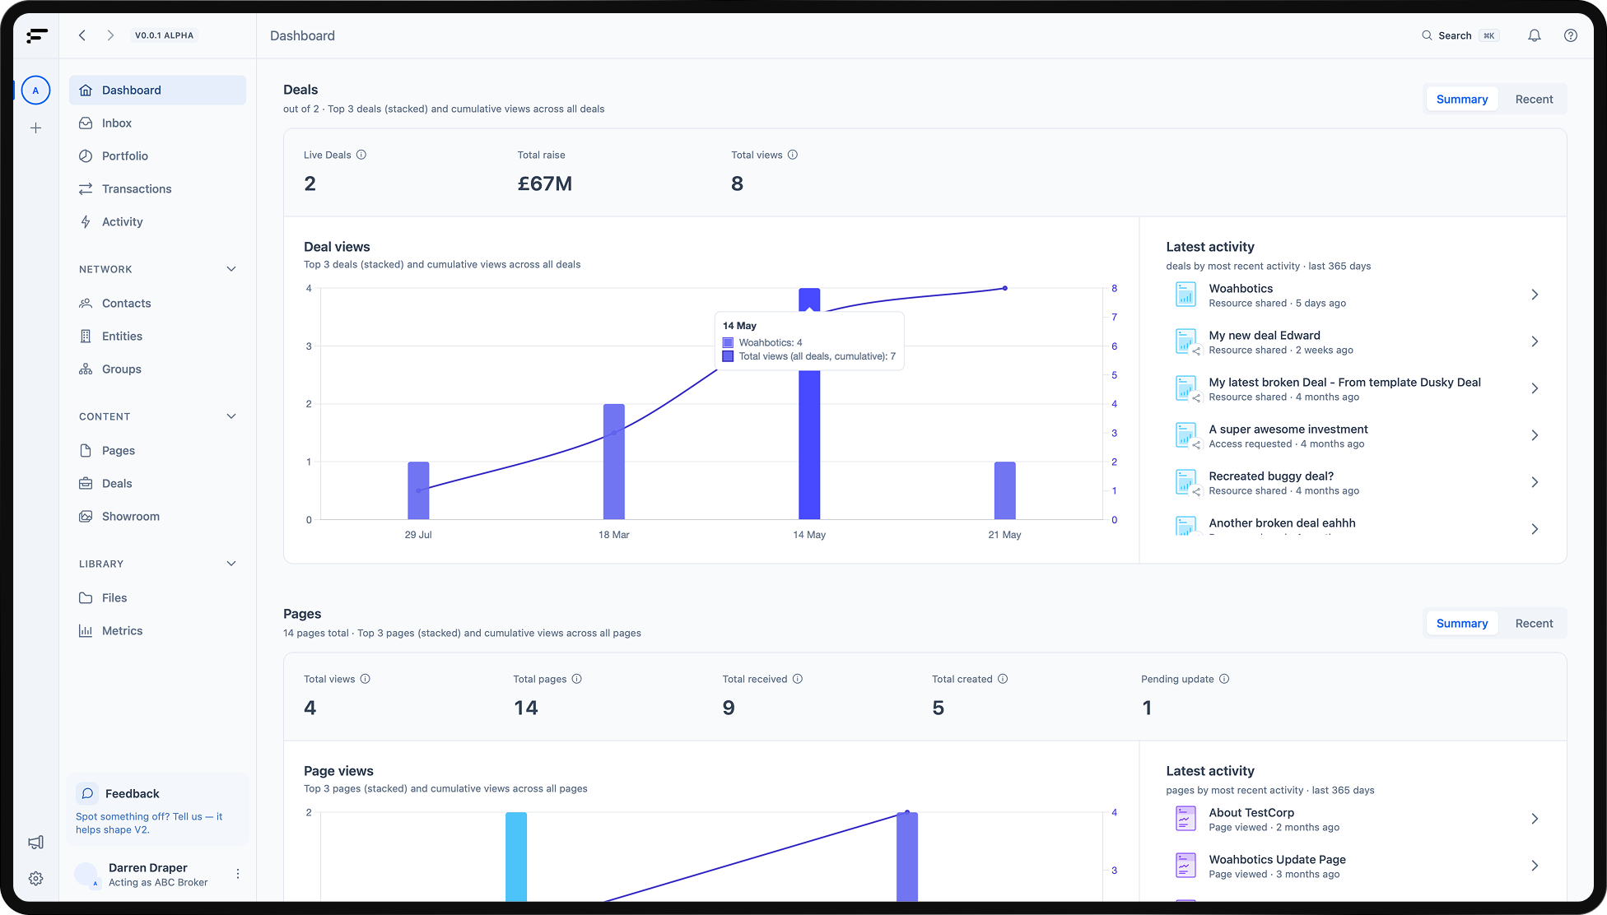The height and width of the screenshot is (915, 1607).
Task: Click the Feedback chat bubble icon
Action: (x=87, y=793)
